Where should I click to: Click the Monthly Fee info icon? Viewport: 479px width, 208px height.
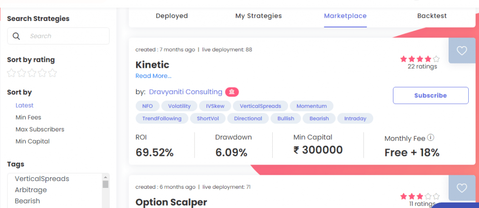(431, 137)
